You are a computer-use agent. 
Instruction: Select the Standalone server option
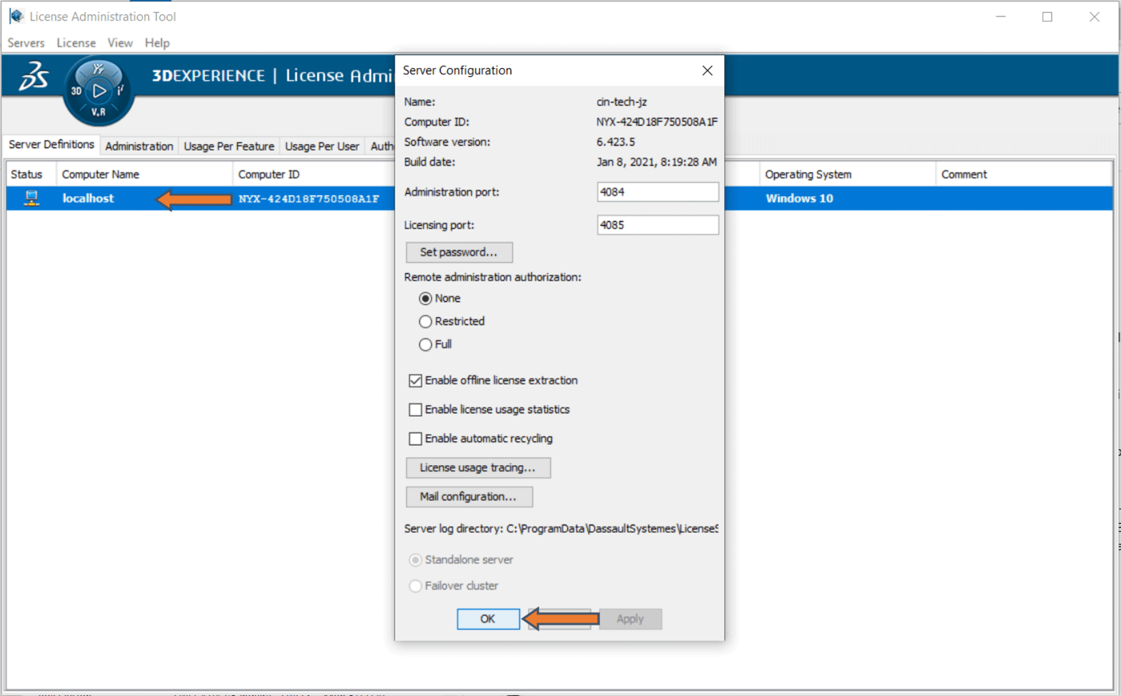pyautogui.click(x=415, y=560)
